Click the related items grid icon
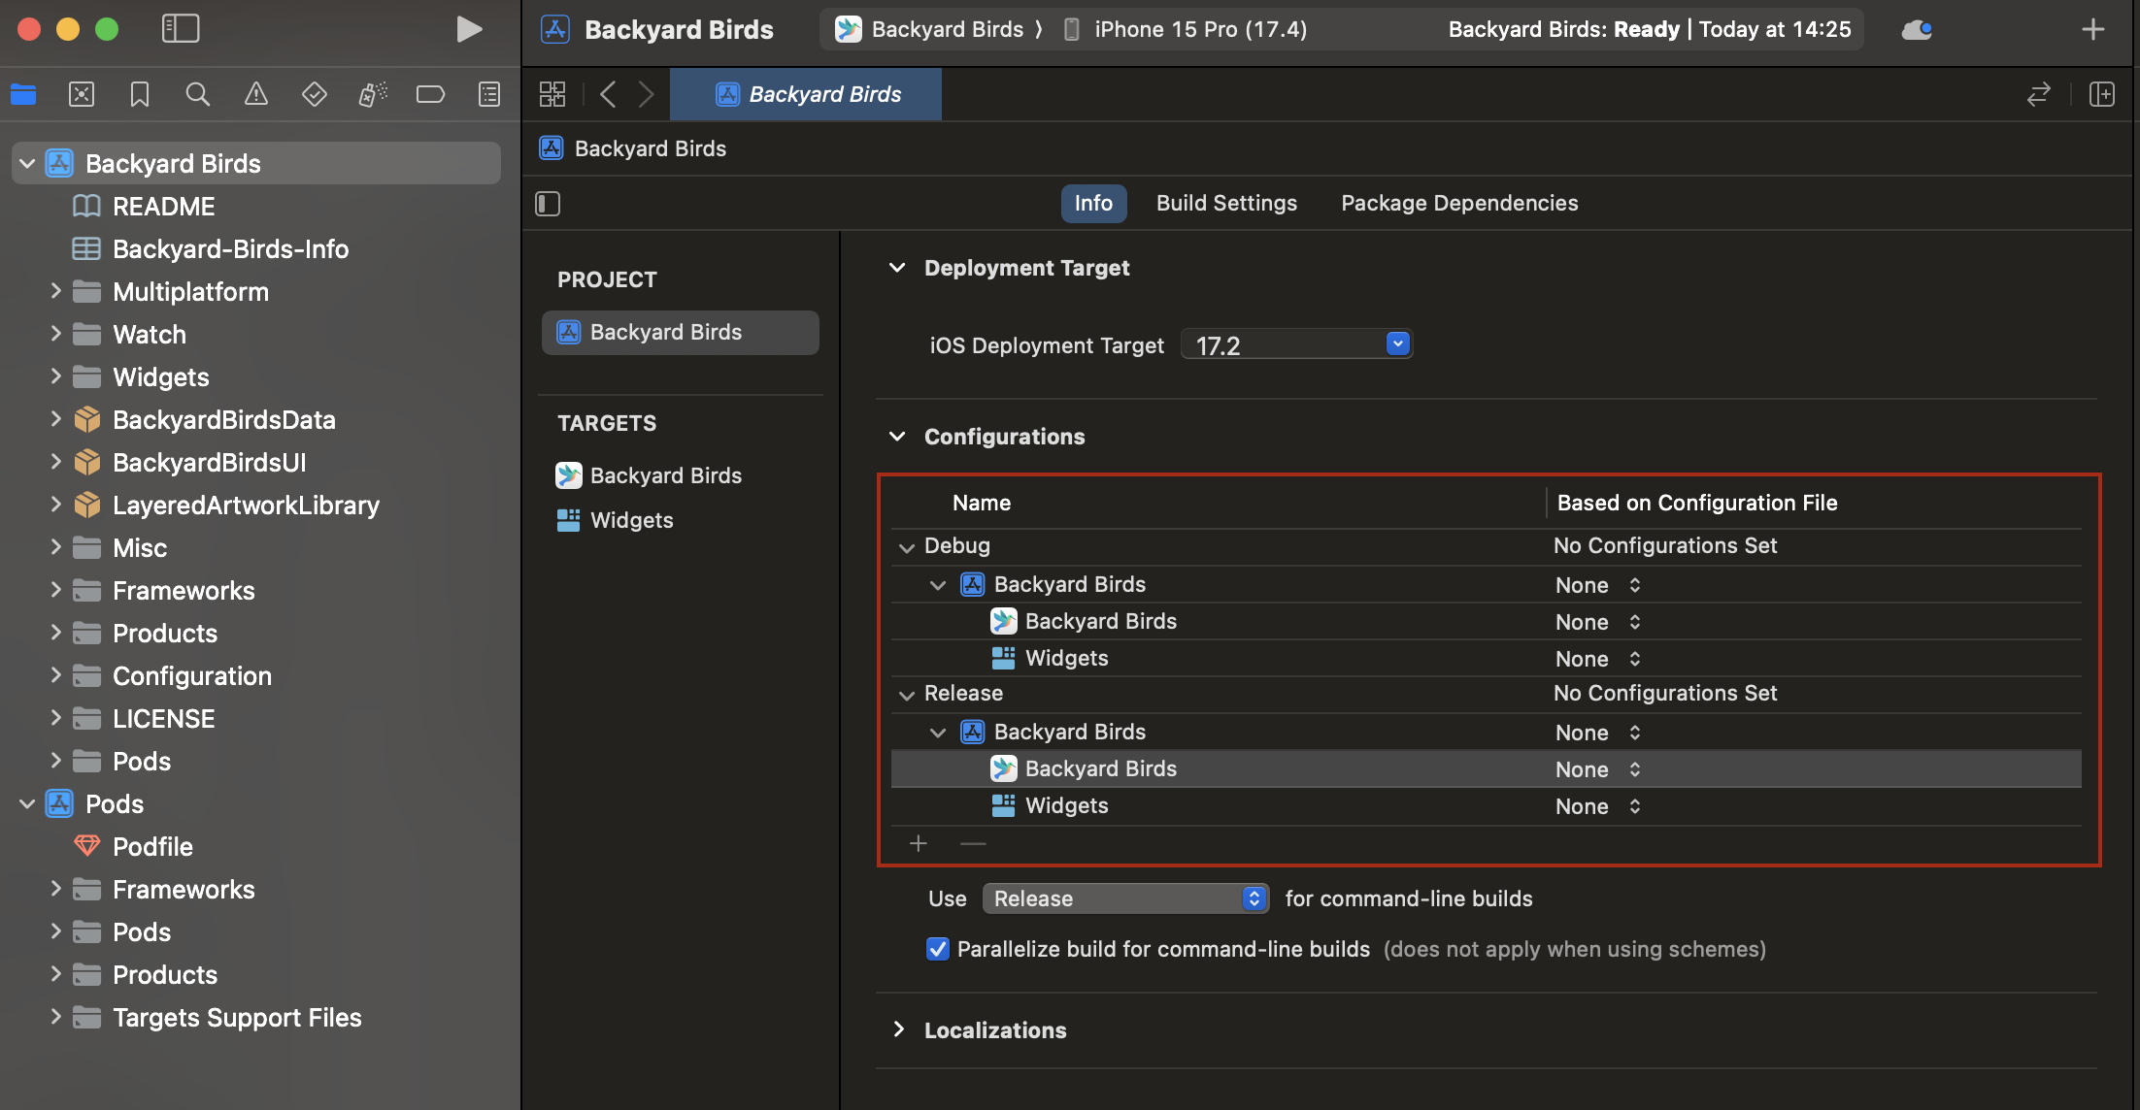This screenshot has width=2140, height=1110. click(x=552, y=94)
